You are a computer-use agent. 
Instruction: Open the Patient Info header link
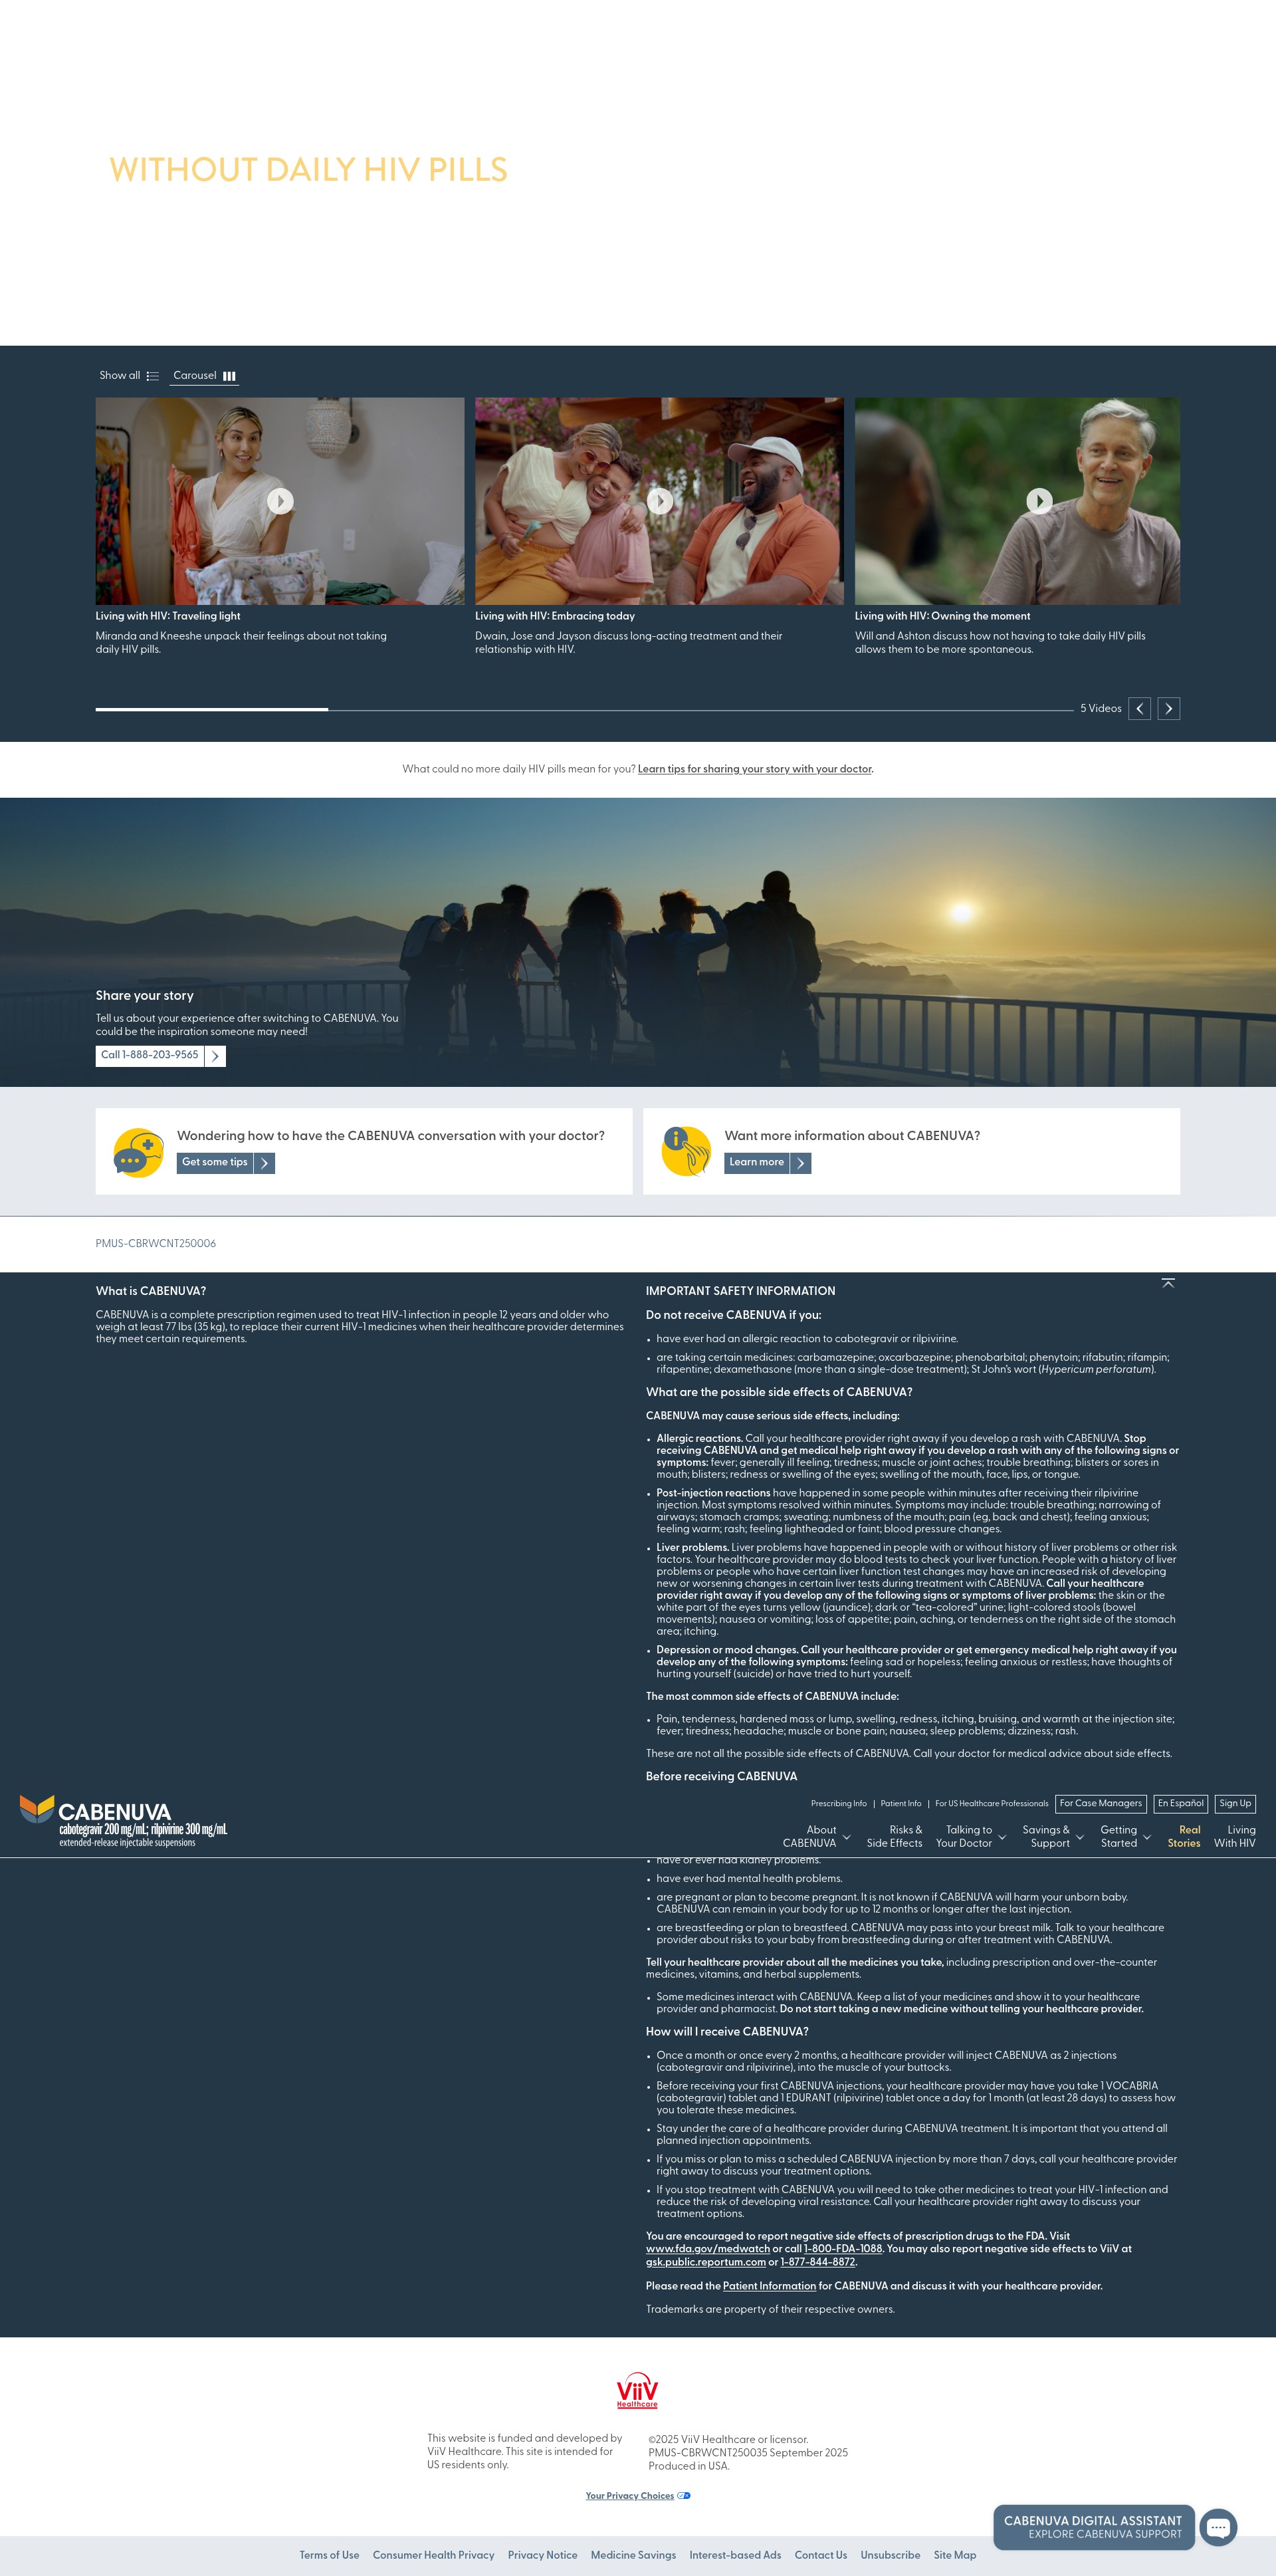point(901,1804)
